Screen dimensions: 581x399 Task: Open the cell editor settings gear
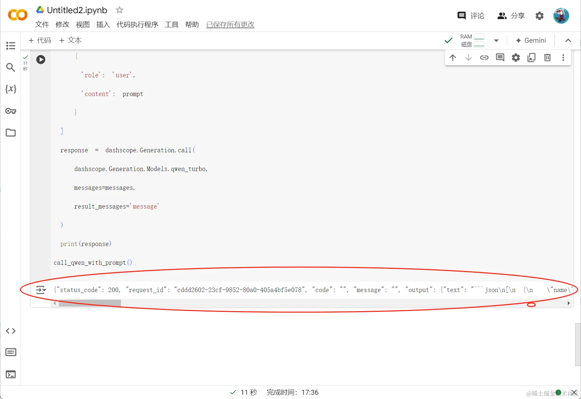coord(516,58)
